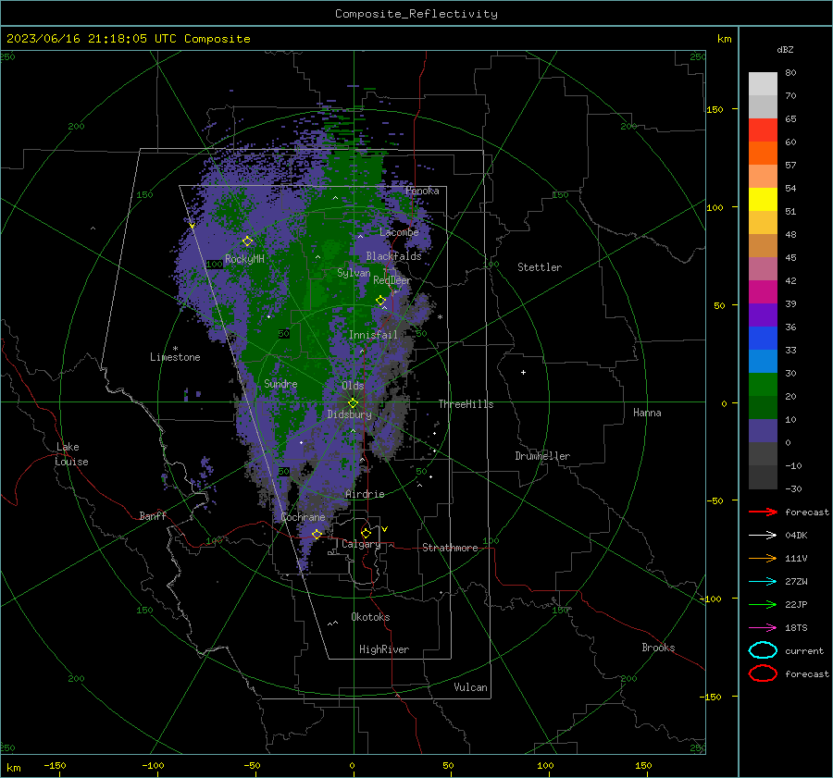
Task: Click the dark gray swatch between -10 and -30
Action: coord(763,477)
